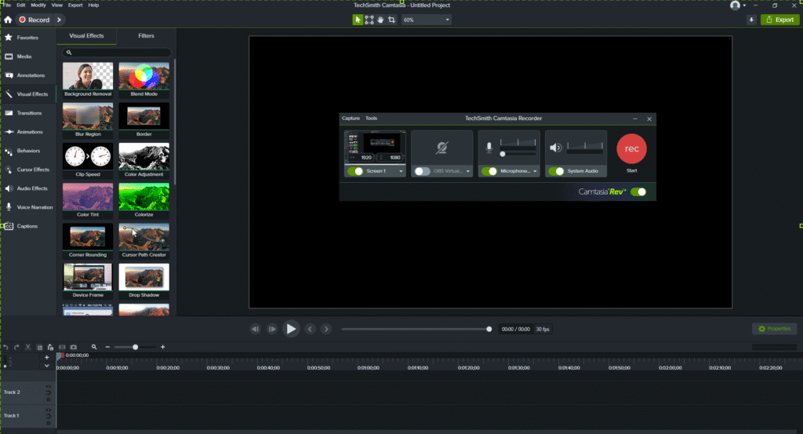Viewport: 803px width, 434px height.
Task: Open the recorder Tools menu
Action: 371,119
